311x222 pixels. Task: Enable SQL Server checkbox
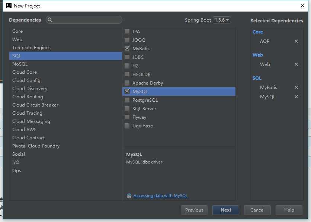coord(127,109)
